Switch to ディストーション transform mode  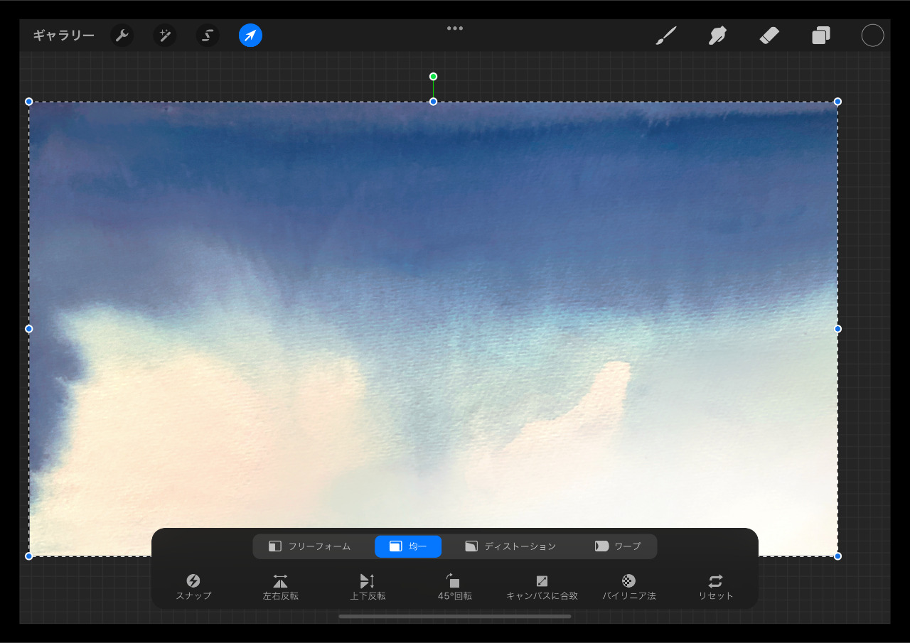pos(510,546)
